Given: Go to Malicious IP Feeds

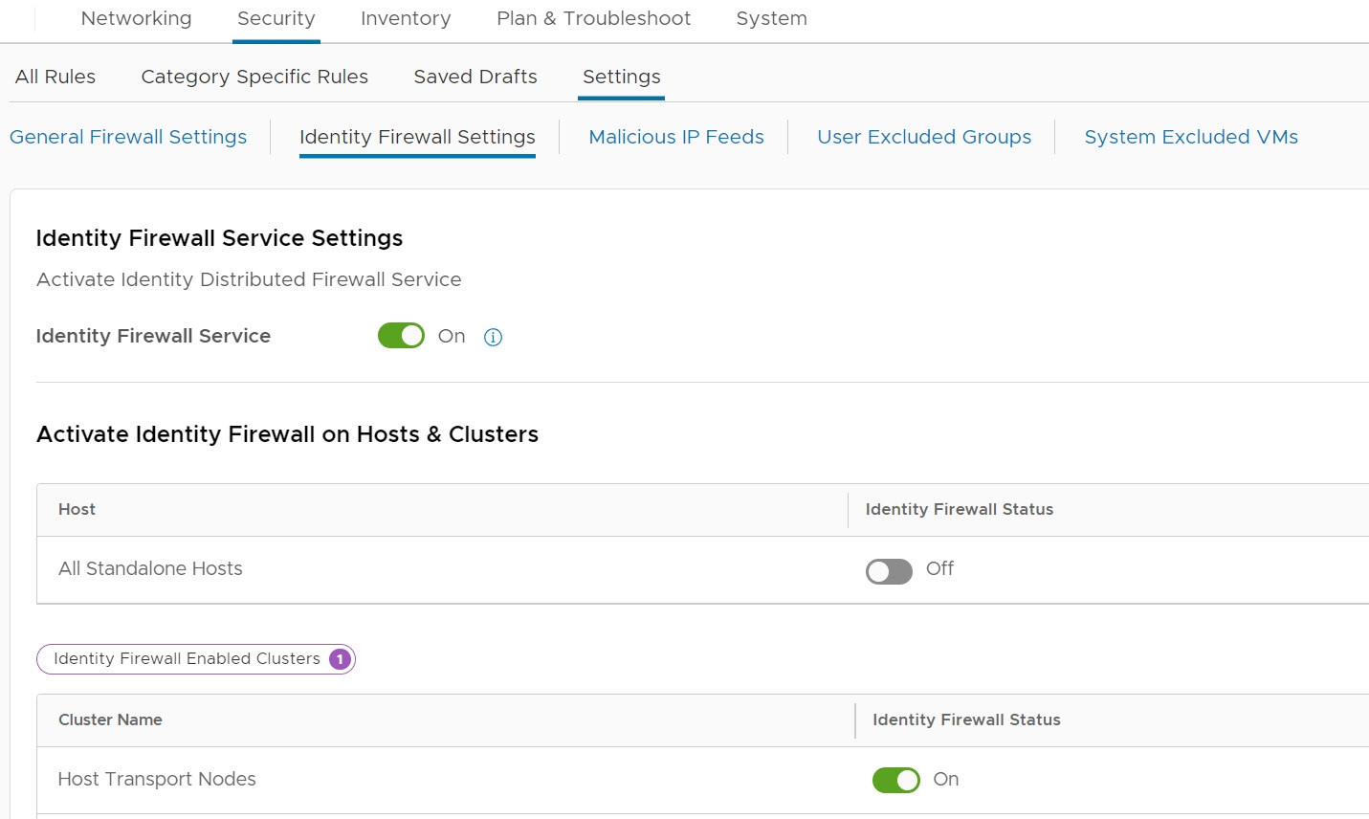Looking at the screenshot, I should [676, 137].
